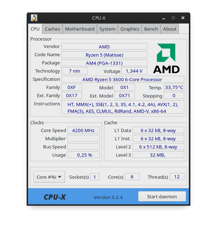Go to the System tab
The width and height of the screenshot is (217, 236).
[x=107, y=29]
